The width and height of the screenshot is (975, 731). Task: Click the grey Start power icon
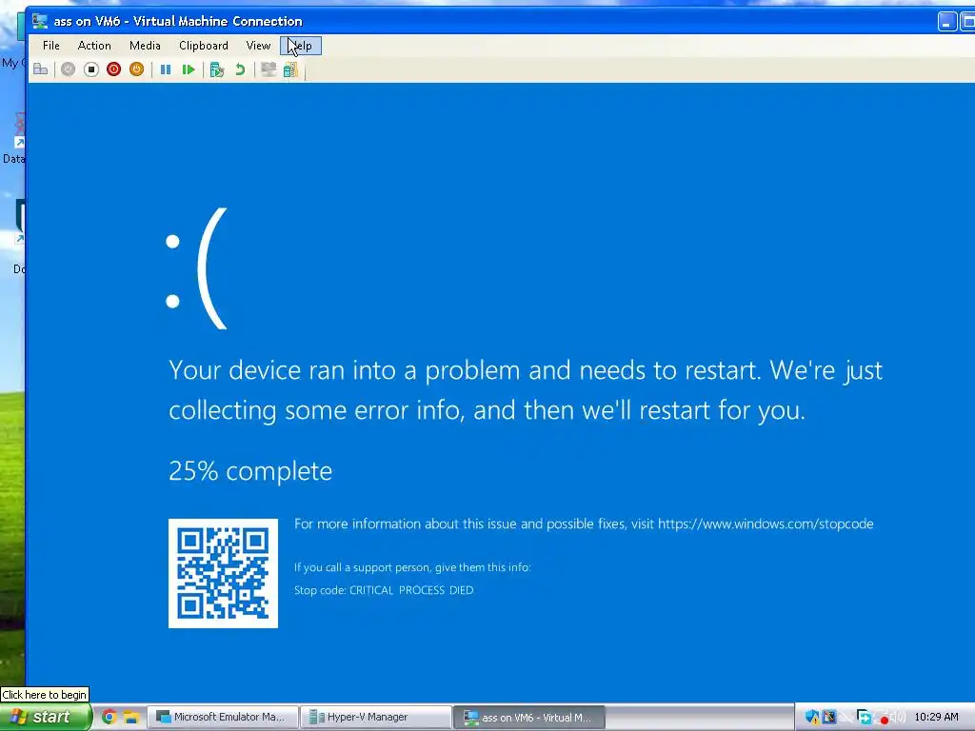(68, 69)
